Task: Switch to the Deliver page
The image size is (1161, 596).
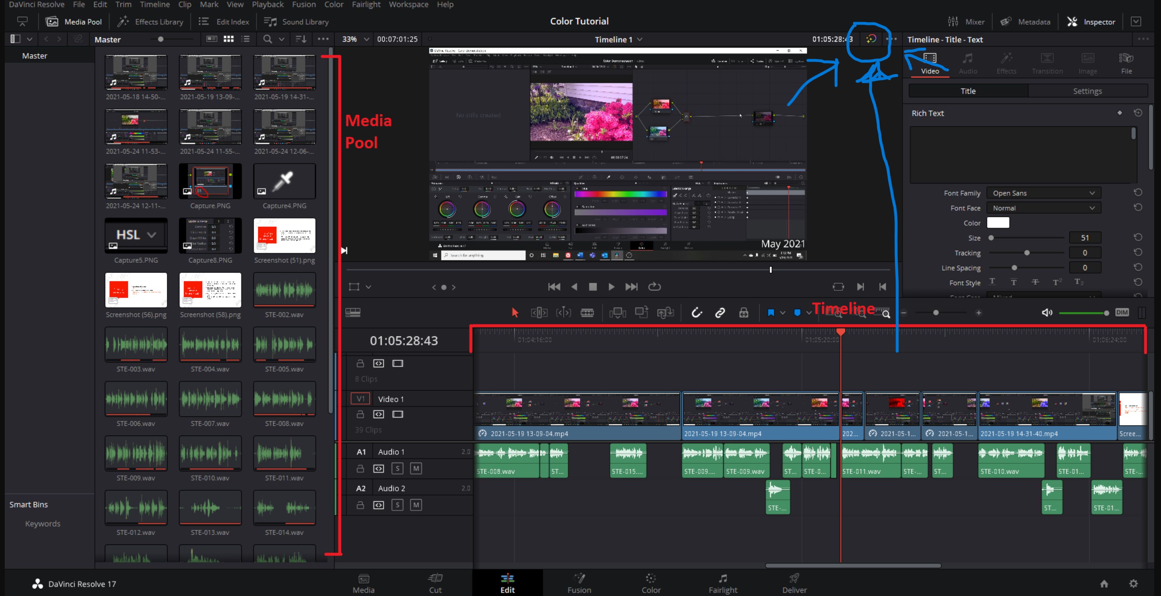Action: pos(794,583)
